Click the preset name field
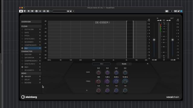The image size is (193, 108). pyautogui.click(x=60, y=11)
